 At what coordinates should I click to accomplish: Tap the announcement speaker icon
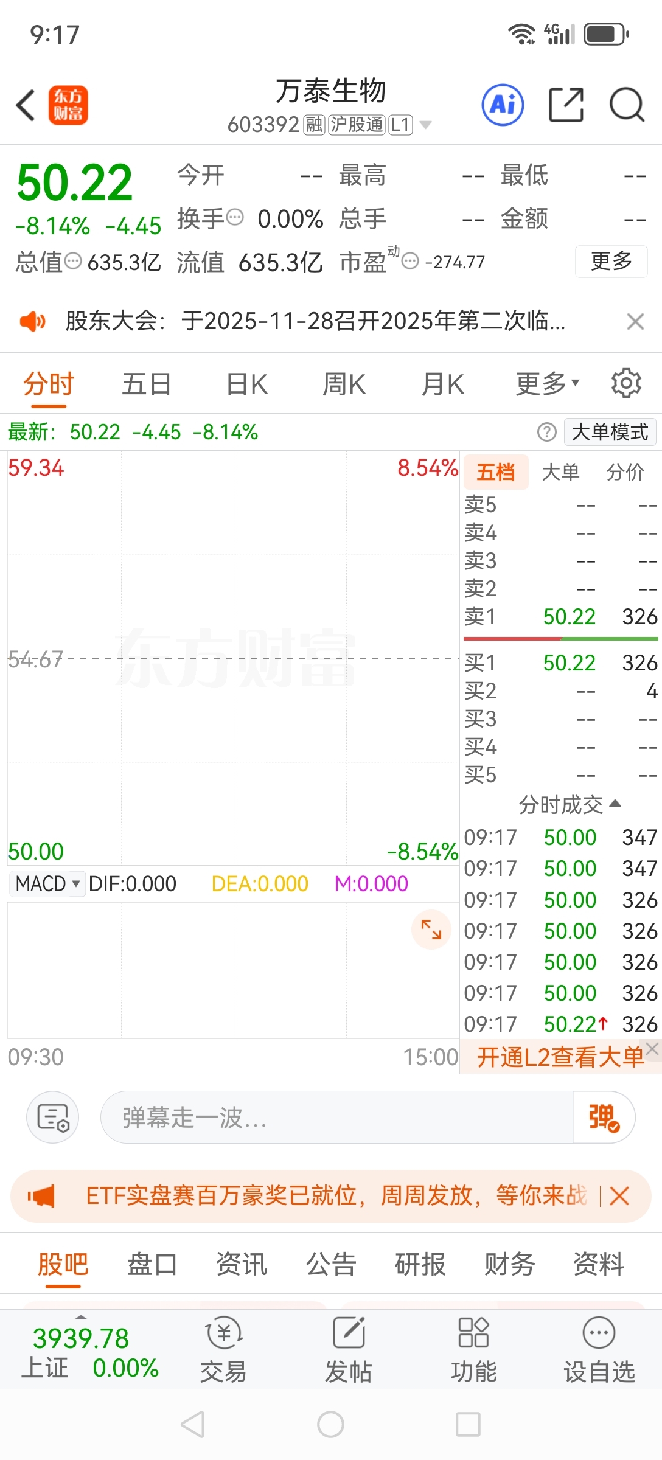click(x=32, y=321)
